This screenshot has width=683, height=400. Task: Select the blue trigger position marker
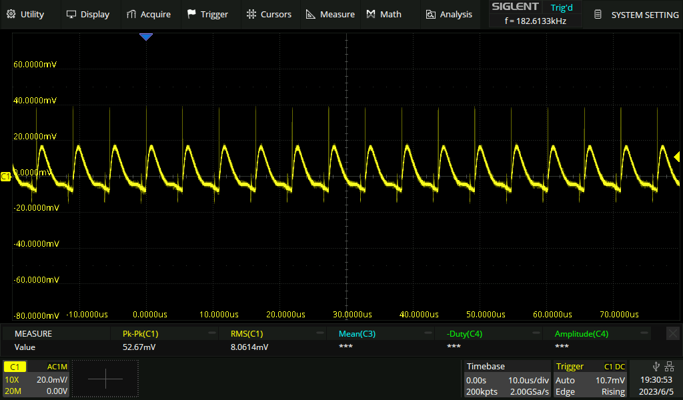145,37
